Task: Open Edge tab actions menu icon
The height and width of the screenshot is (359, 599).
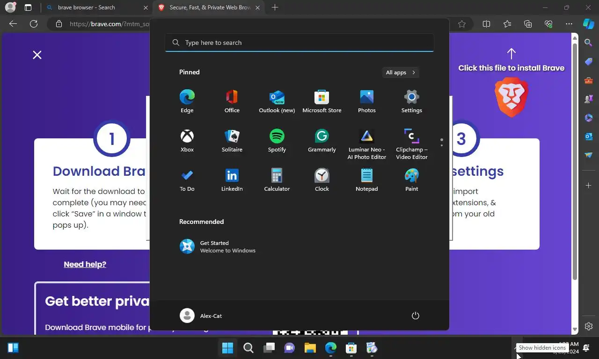Action: [x=28, y=7]
